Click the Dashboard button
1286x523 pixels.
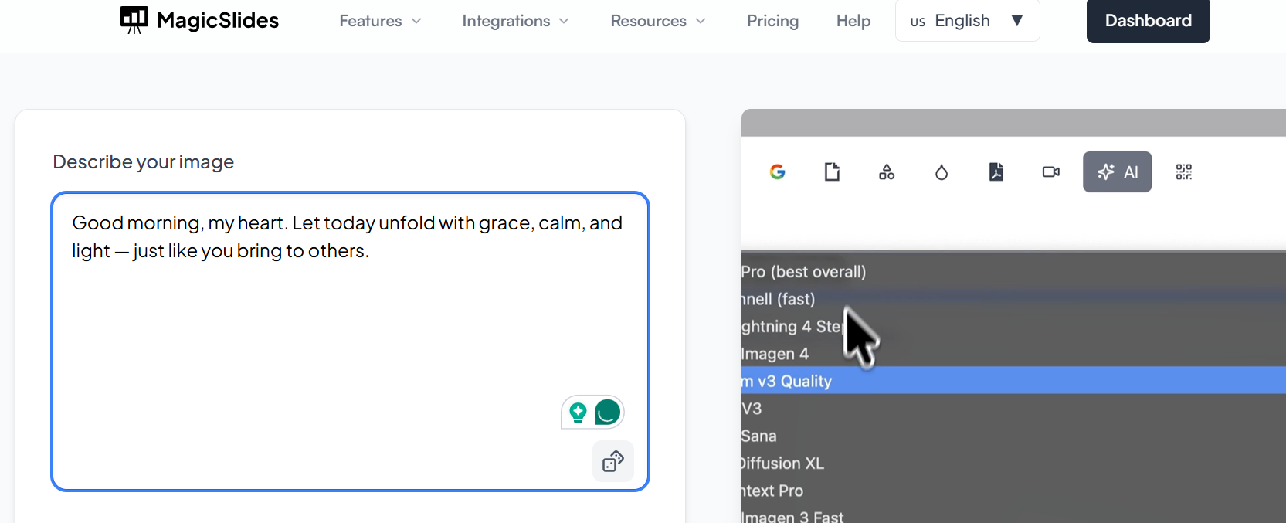1148,21
